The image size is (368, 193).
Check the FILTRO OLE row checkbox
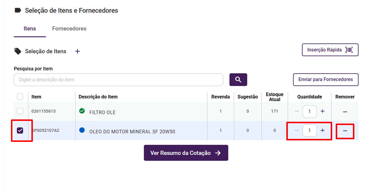[x=20, y=111]
